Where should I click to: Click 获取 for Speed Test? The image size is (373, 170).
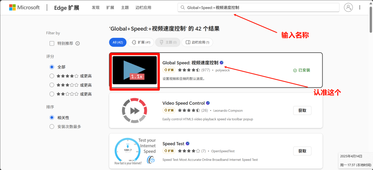pos(302,151)
